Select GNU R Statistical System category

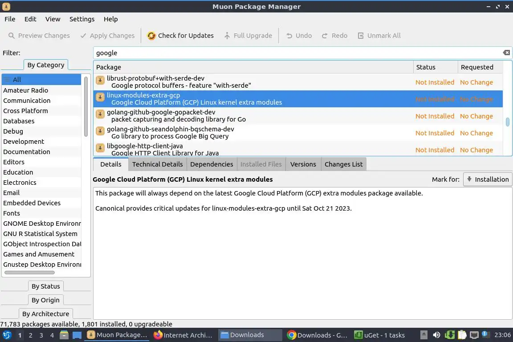tap(41, 234)
